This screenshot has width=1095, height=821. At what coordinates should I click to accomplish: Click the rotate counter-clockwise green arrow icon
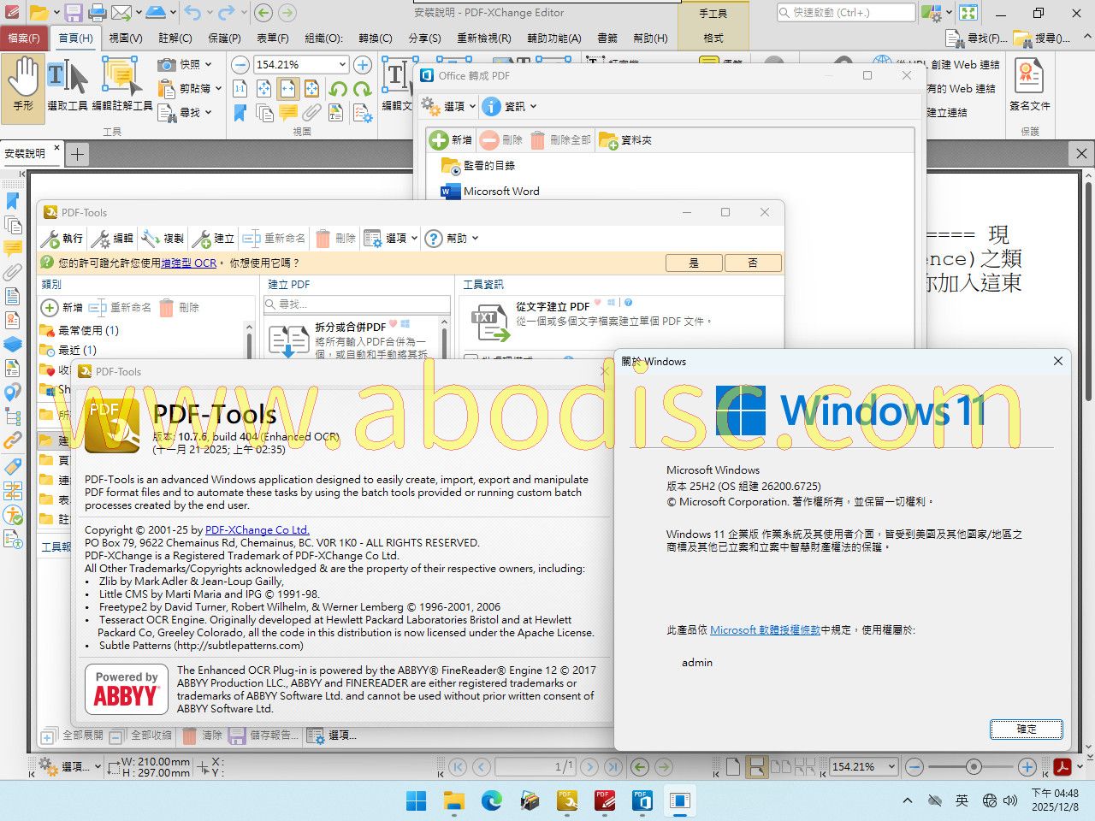tap(338, 89)
